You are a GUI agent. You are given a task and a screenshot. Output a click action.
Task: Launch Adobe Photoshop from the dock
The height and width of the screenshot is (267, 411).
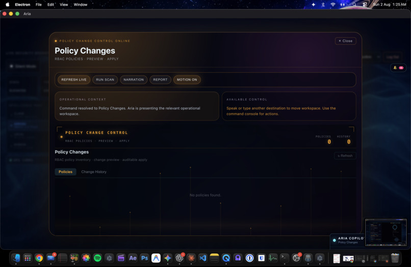[x=144, y=258]
